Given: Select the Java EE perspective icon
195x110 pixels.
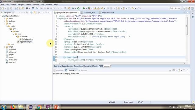Looking at the screenshot, I should tap(189, 8).
